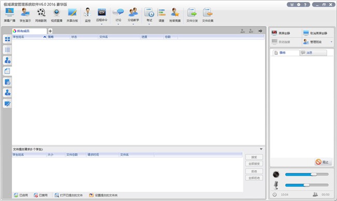Image resolution: width=337 pixels, height=201 pixels.
Task: Launch Net Movie (网络影院) film reel icon
Action: (41, 15)
